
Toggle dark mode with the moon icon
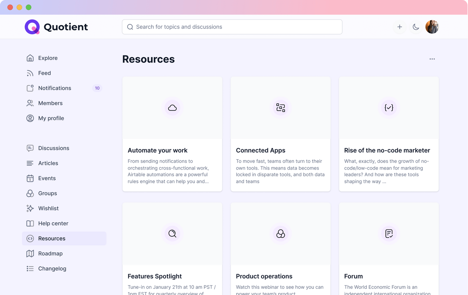[416, 27]
